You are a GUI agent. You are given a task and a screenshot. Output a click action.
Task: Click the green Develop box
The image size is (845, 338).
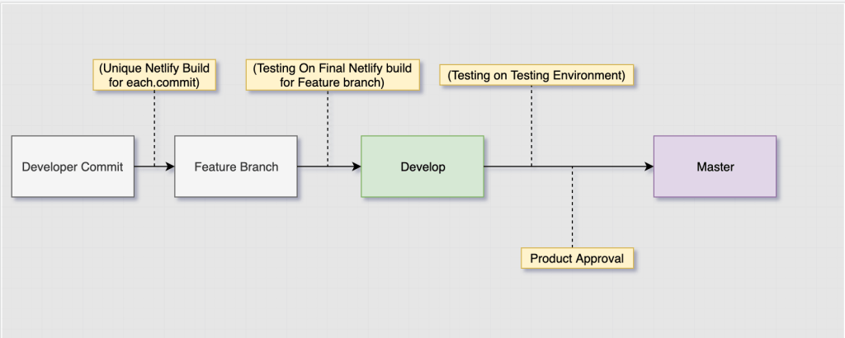click(422, 167)
